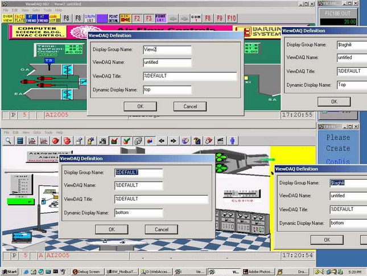Image resolution: width=367 pixels, height=276 pixels.
Task: Click the right arrow icon in lower toolbar
Action: [173, 140]
